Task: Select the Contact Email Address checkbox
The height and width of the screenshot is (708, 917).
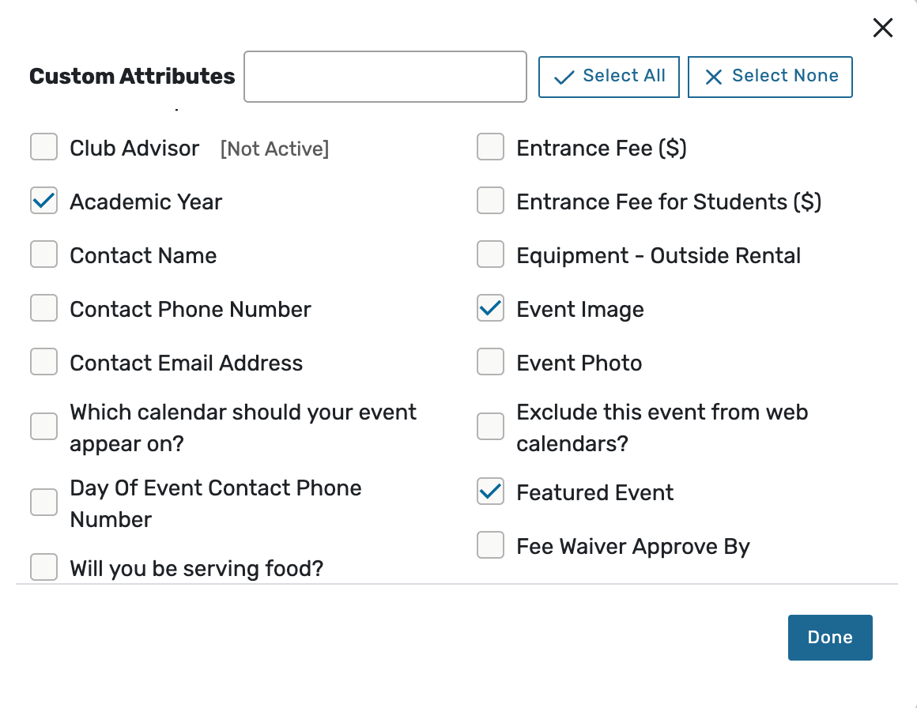Action: click(44, 362)
